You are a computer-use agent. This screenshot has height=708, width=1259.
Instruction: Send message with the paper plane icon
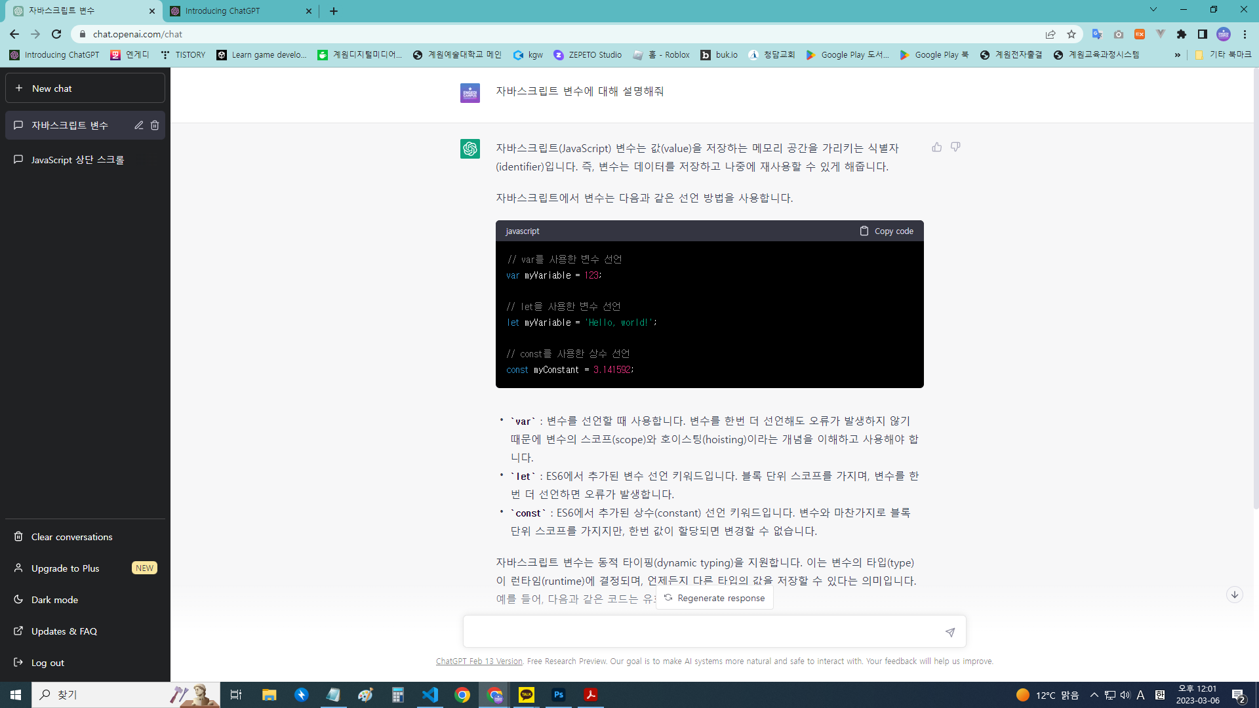[949, 632]
